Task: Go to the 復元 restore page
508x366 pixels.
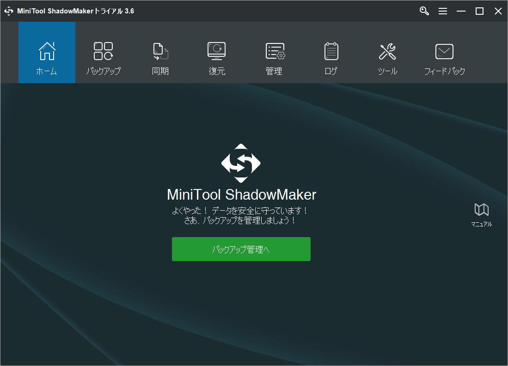Action: [216, 51]
